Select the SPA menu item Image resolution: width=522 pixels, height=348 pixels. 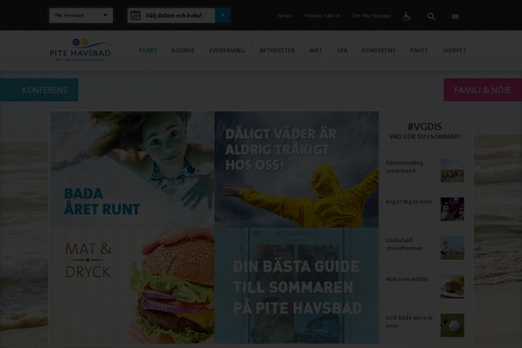[x=342, y=50]
